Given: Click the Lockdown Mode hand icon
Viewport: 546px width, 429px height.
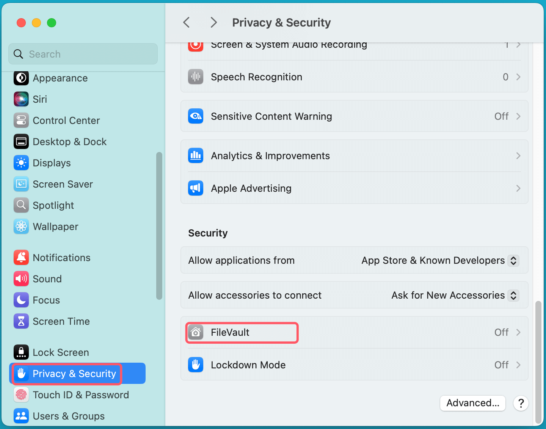Looking at the screenshot, I should (196, 365).
